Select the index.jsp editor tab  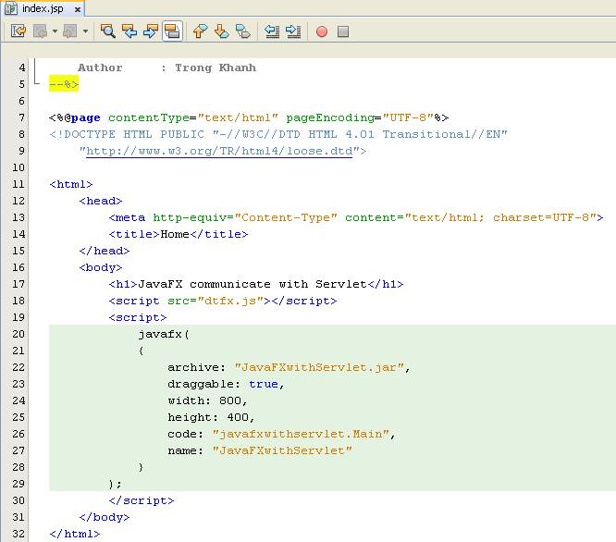[43, 8]
